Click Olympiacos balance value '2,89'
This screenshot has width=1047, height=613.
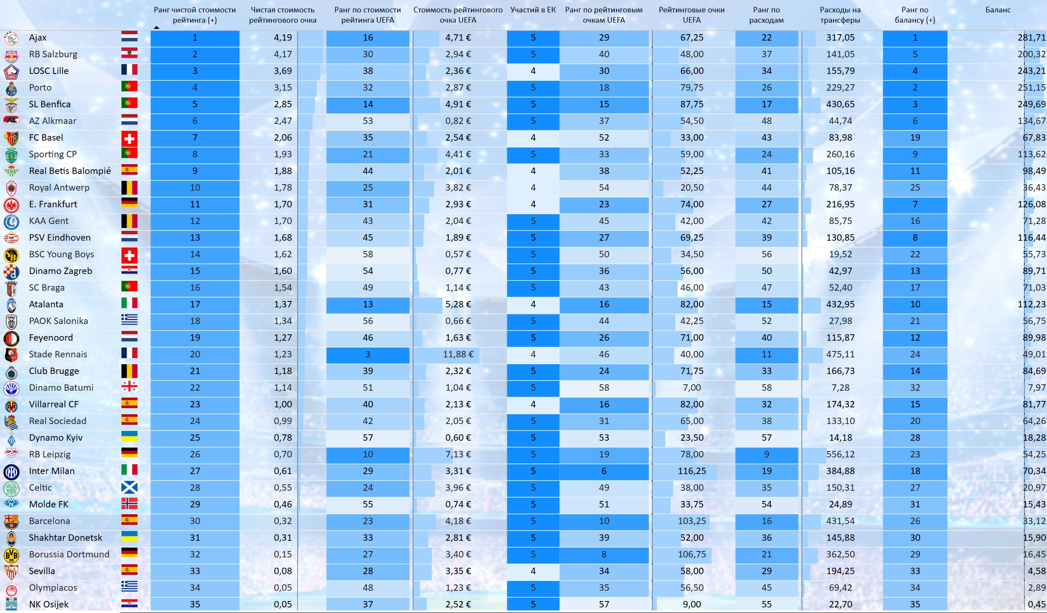1037,588
